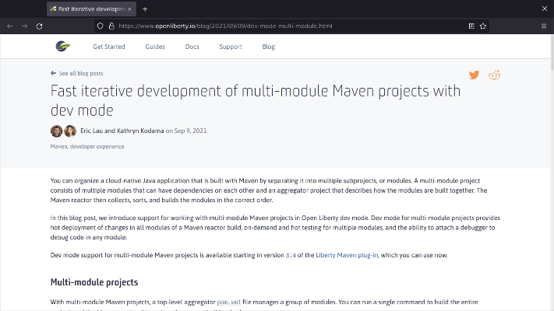This screenshot has width=554, height=311.
Task: Open the Support nav item
Action: [230, 47]
